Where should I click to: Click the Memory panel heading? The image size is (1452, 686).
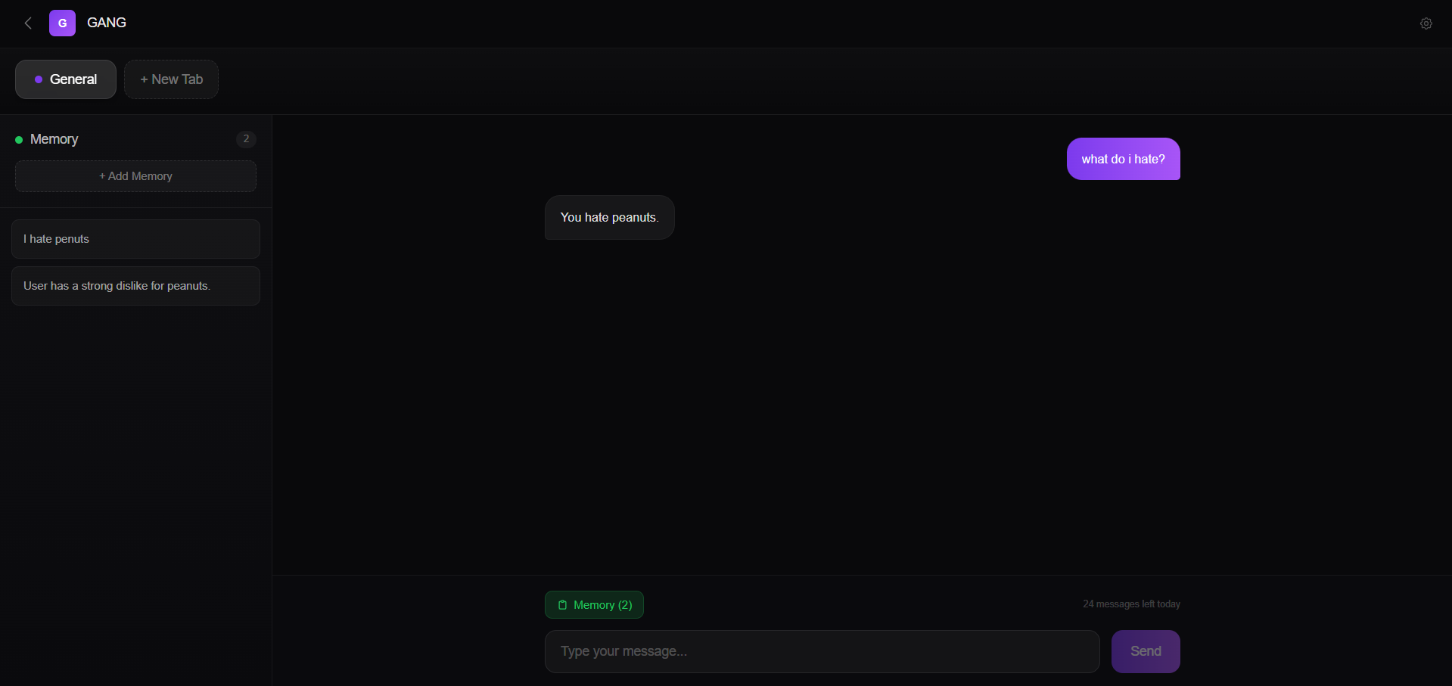pos(54,139)
